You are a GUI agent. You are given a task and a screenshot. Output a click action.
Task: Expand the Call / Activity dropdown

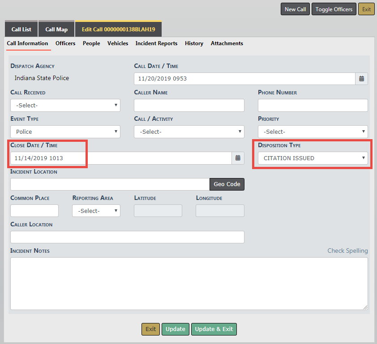(x=189, y=132)
